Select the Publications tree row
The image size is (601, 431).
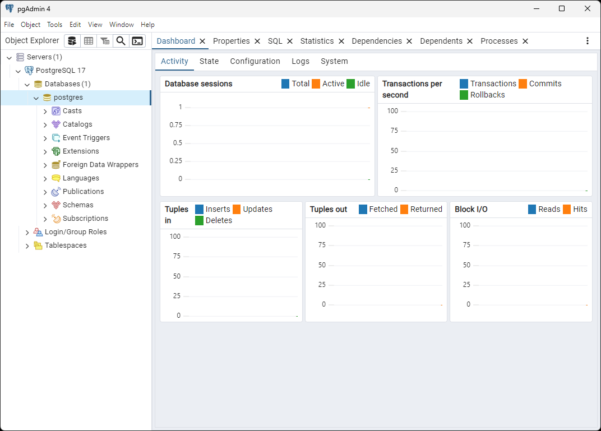pos(76,192)
